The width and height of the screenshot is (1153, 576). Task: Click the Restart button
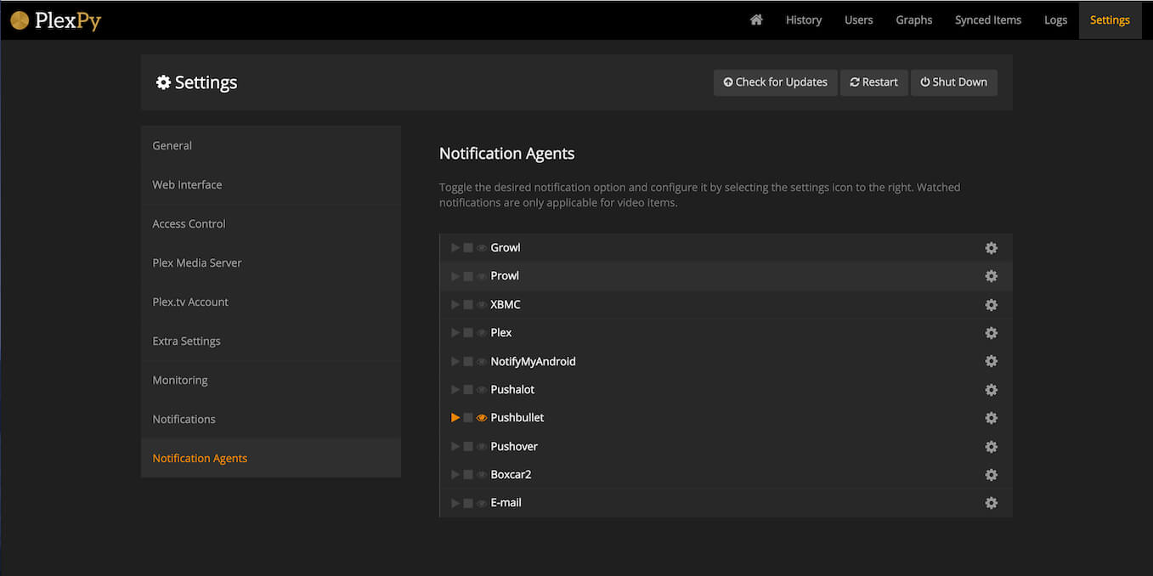[x=873, y=82]
